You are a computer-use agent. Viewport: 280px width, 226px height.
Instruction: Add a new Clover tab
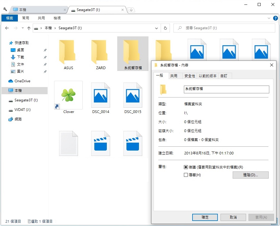click(x=131, y=10)
